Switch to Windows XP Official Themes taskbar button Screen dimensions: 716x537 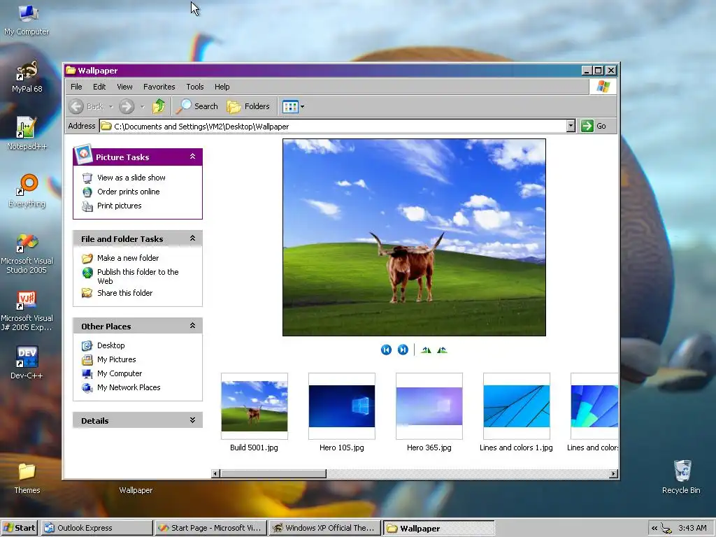325,528
